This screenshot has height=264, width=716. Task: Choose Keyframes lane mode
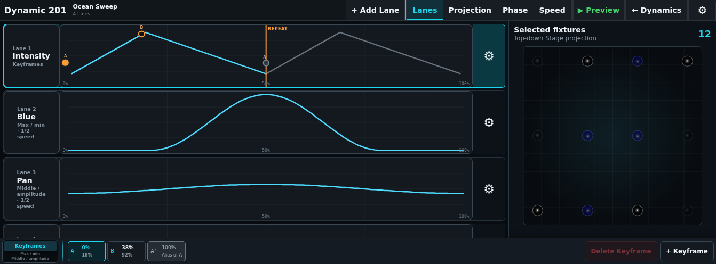coord(30,246)
